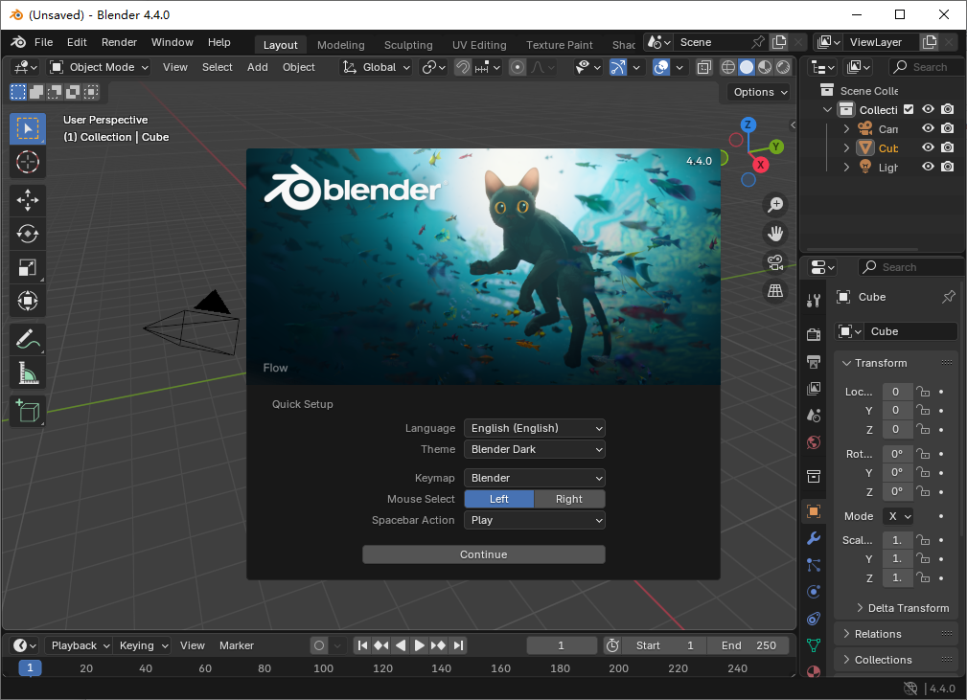Image resolution: width=967 pixels, height=700 pixels.
Task: Open the Spacebar Action dropdown
Action: (x=535, y=520)
